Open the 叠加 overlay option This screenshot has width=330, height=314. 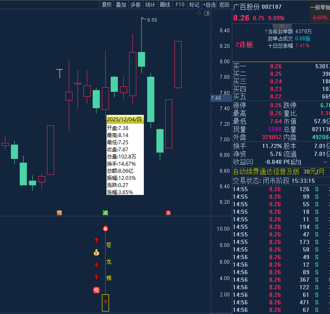[x=121, y=5]
